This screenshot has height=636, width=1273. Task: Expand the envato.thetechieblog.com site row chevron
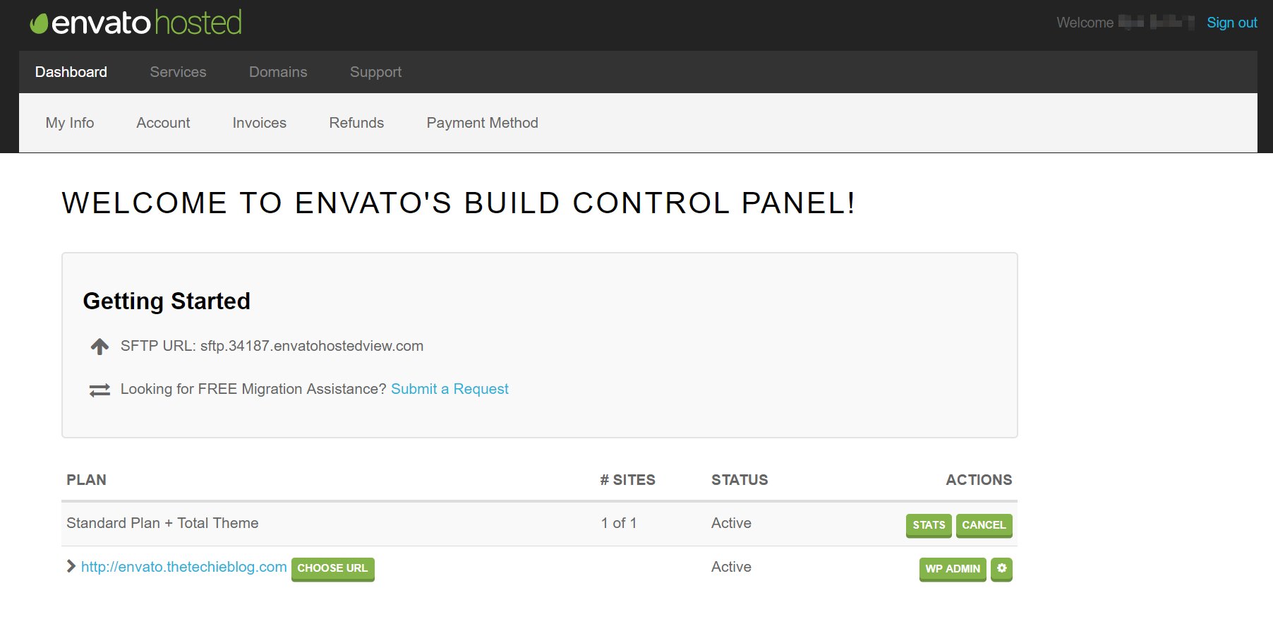click(71, 566)
